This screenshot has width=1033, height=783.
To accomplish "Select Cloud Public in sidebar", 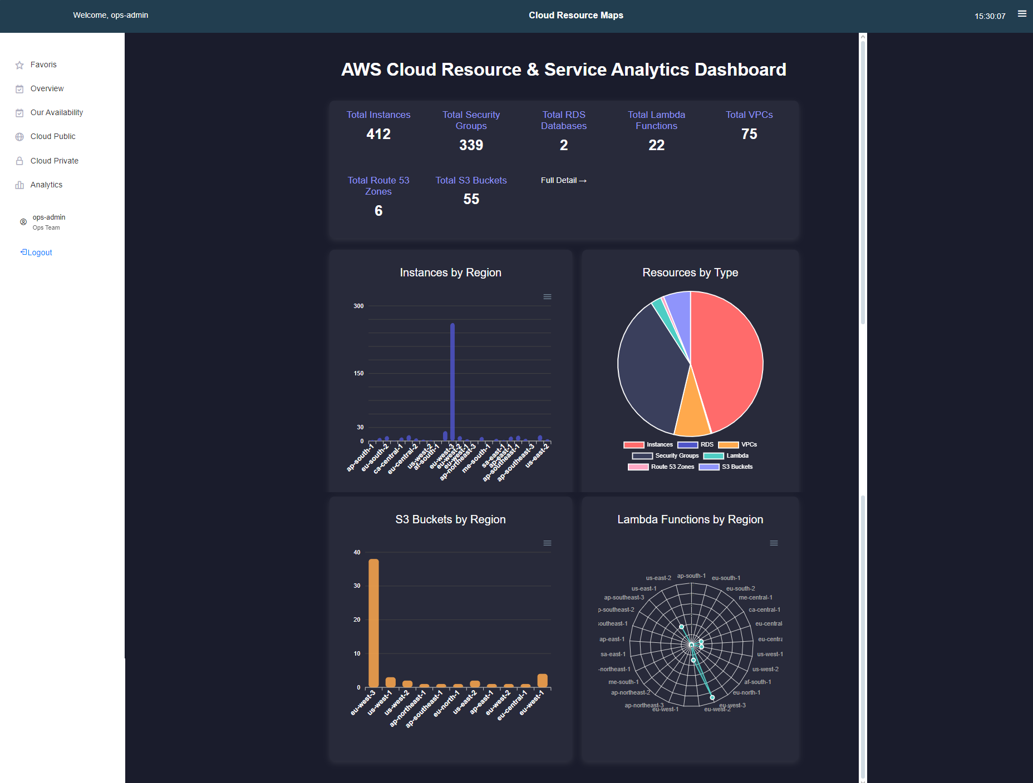I will pos(53,136).
